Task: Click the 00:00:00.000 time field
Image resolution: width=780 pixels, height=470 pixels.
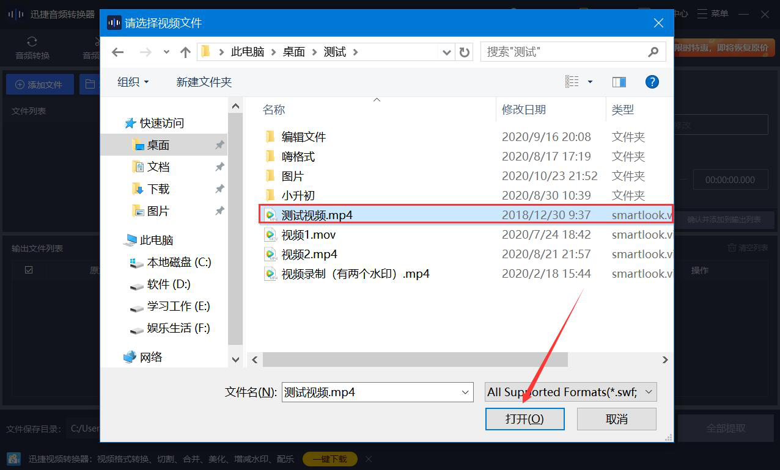Action: click(730, 180)
